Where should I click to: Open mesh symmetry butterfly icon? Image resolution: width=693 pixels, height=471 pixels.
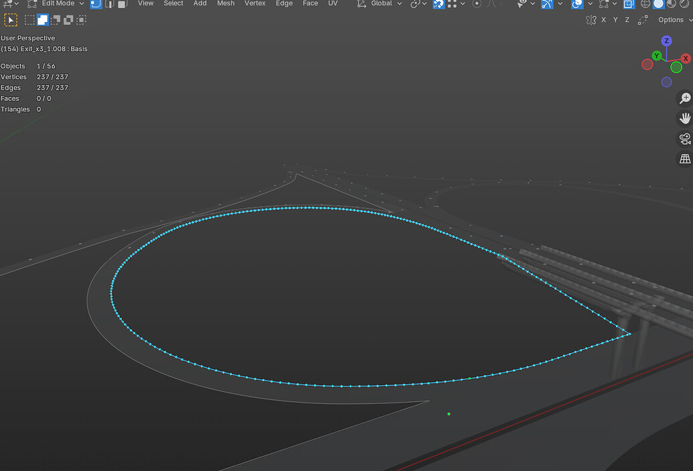point(591,20)
